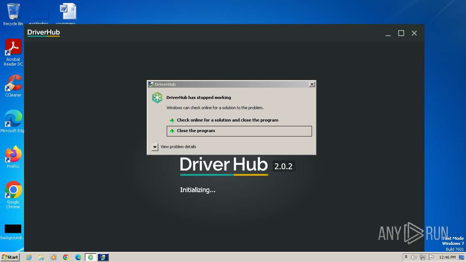Viewport: 466px width, 262px height.
Task: Launch Internet Explorer from taskbar
Action: pyautogui.click(x=29, y=257)
